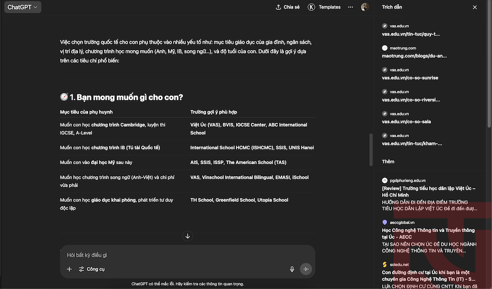The width and height of the screenshot is (492, 289).
Task: Click the microphone dictation icon
Action: click(x=292, y=269)
